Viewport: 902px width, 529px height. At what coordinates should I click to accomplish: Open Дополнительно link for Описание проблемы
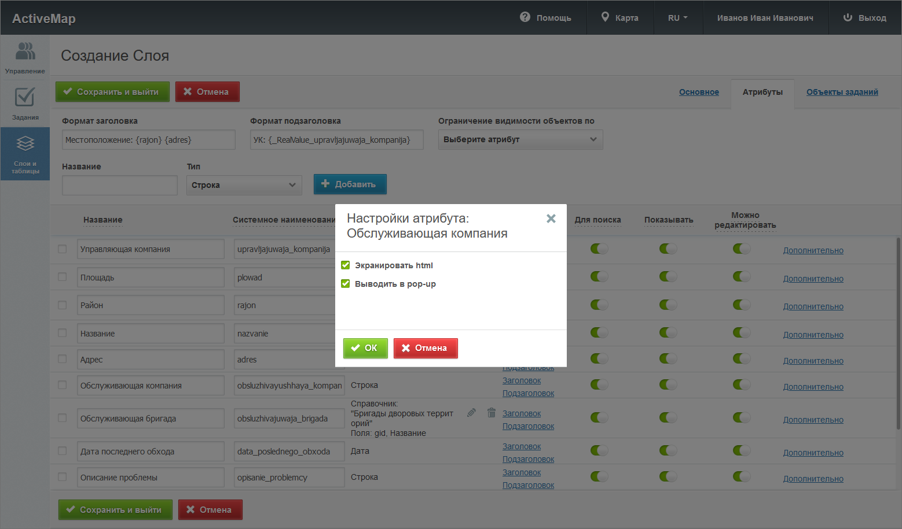point(813,479)
